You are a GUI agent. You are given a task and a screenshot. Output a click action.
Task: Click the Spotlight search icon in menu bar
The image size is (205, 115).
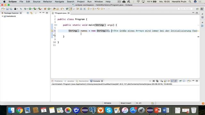point(190,2)
